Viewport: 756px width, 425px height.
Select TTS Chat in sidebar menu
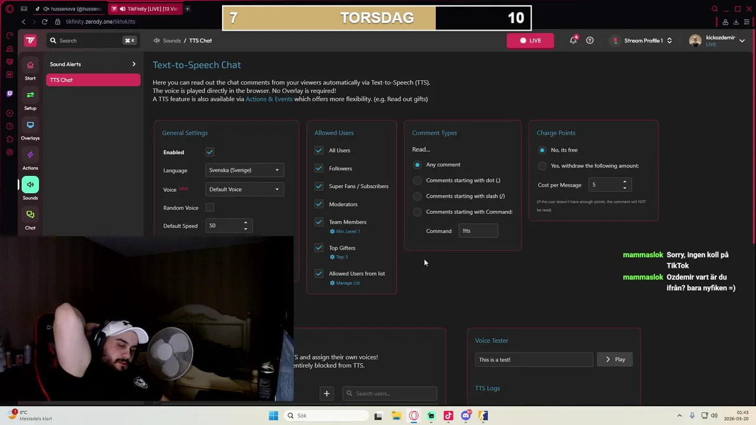click(93, 80)
